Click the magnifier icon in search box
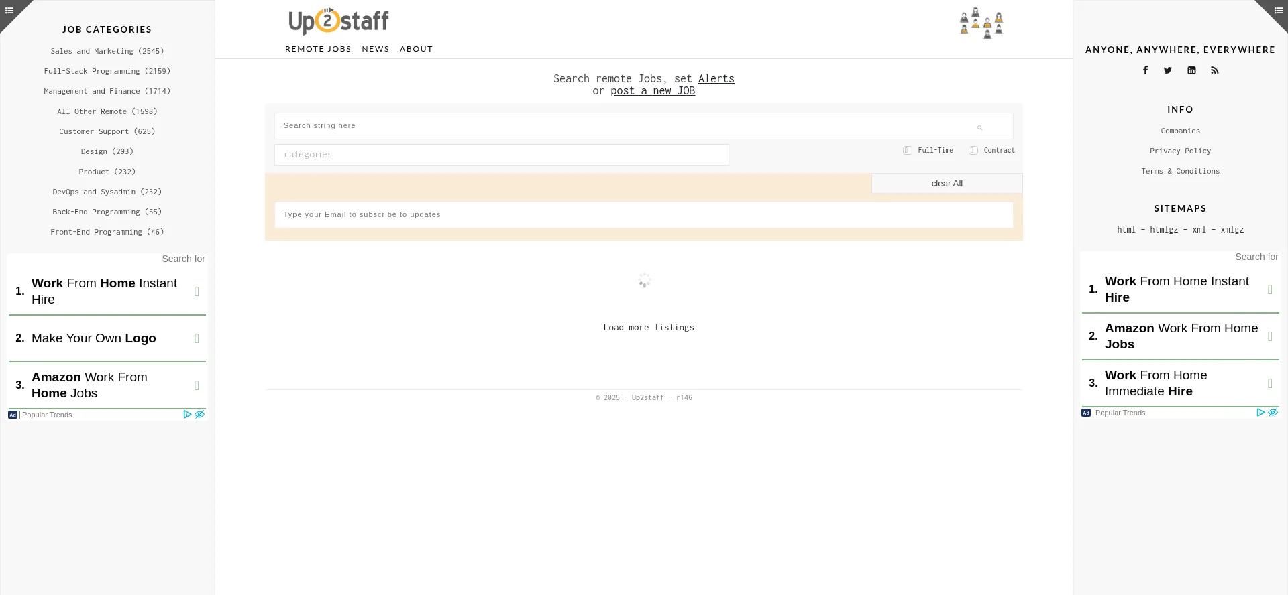This screenshot has width=1288, height=595. [x=979, y=127]
